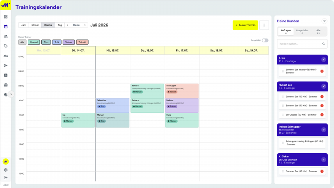The width and height of the screenshot is (334, 188).
Task: Go to the next week arrow
Action: coord(85,25)
